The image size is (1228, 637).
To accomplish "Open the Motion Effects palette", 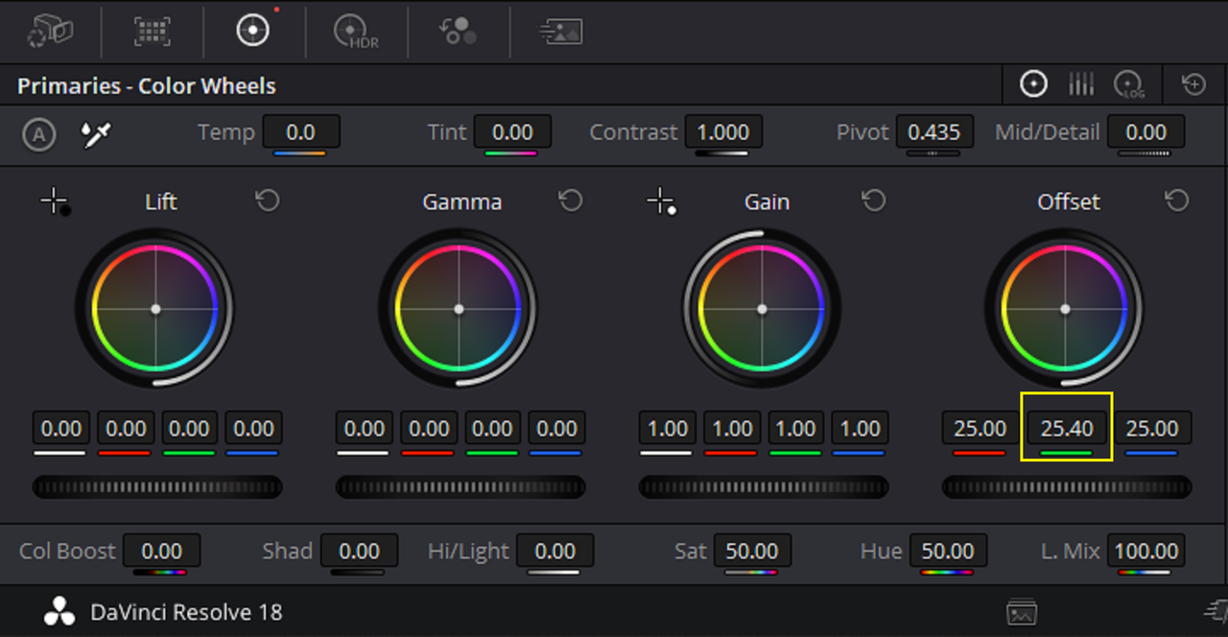I will [x=560, y=31].
